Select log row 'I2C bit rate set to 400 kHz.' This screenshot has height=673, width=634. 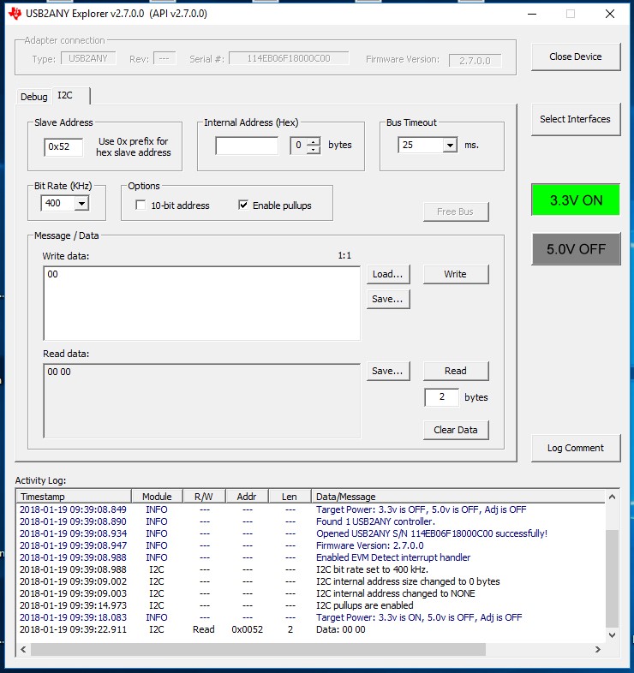(x=311, y=569)
